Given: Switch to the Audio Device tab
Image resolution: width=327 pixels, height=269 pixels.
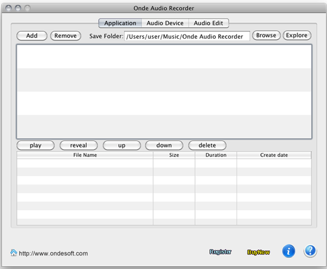Looking at the screenshot, I should (165, 23).
